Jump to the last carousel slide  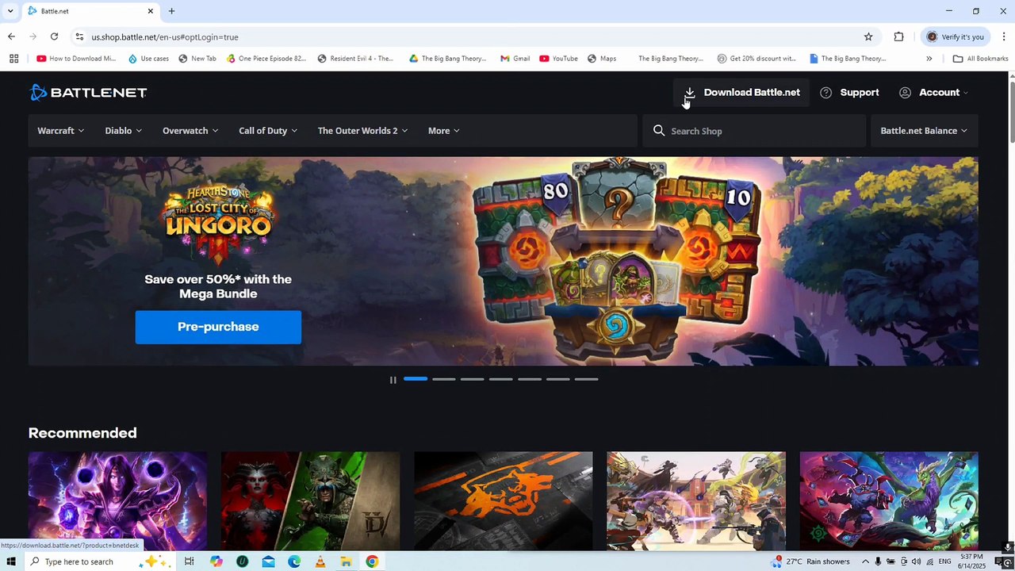[x=586, y=379]
